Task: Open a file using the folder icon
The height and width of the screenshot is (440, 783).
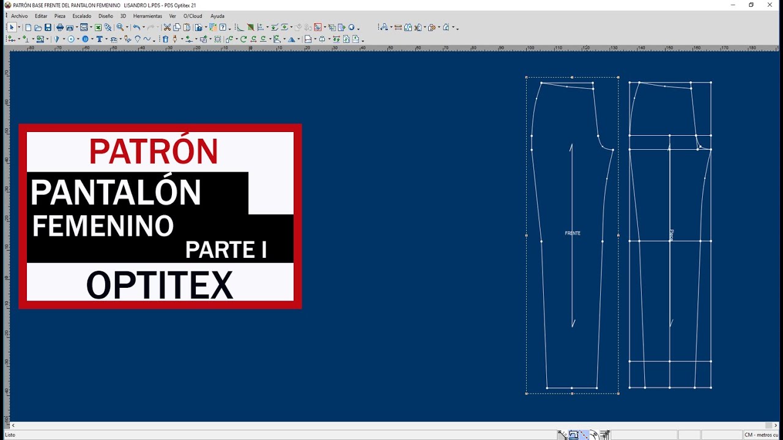Action: 38,28
